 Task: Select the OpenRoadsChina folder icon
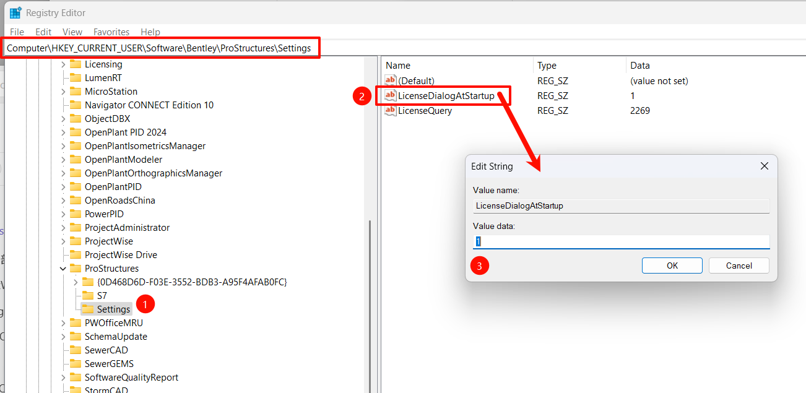pyautogui.click(x=76, y=201)
